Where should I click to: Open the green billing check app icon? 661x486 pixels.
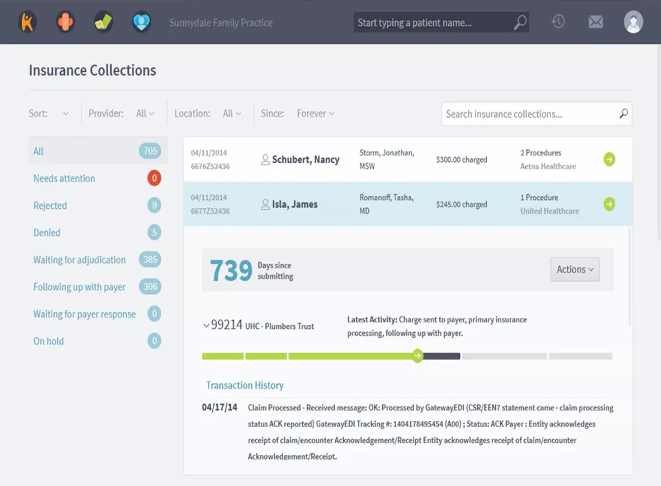[x=103, y=22]
